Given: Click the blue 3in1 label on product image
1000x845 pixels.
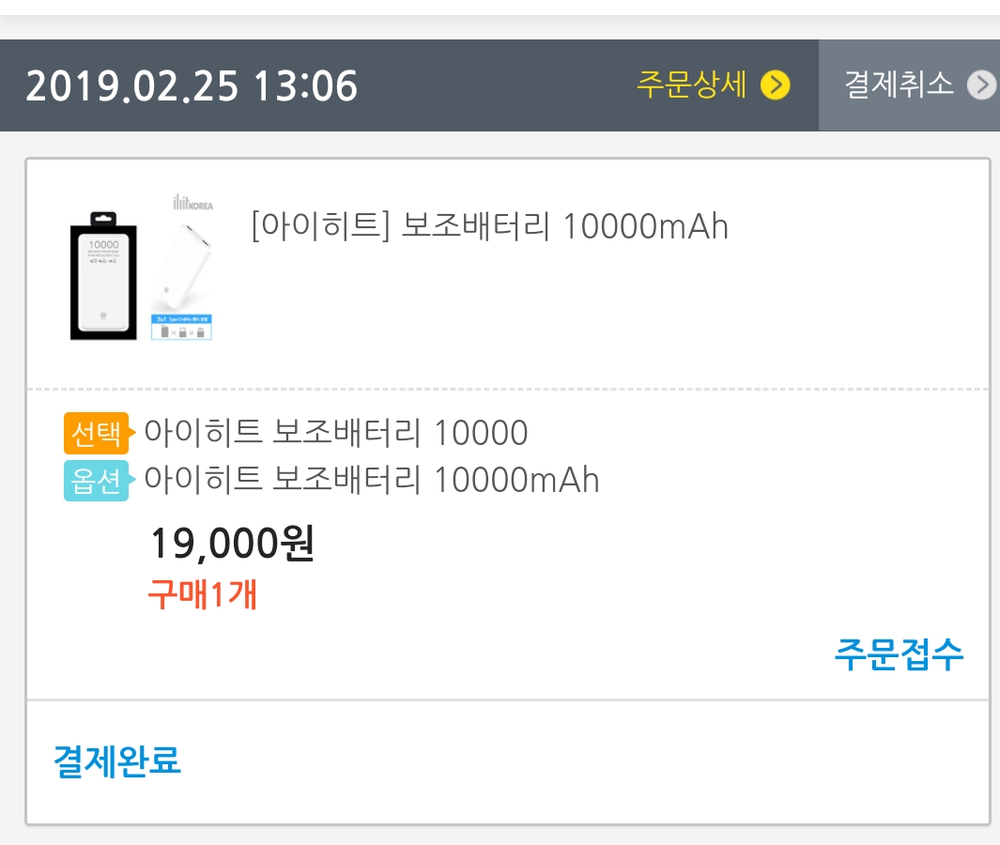Looking at the screenshot, I should 181,327.
